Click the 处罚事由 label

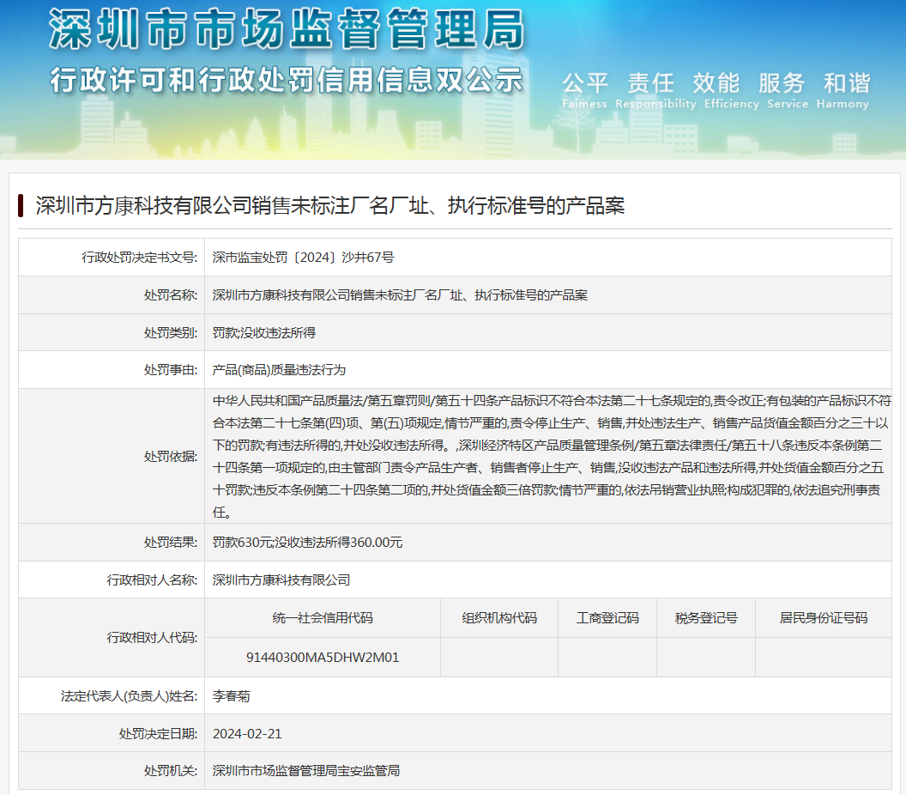click(x=171, y=369)
